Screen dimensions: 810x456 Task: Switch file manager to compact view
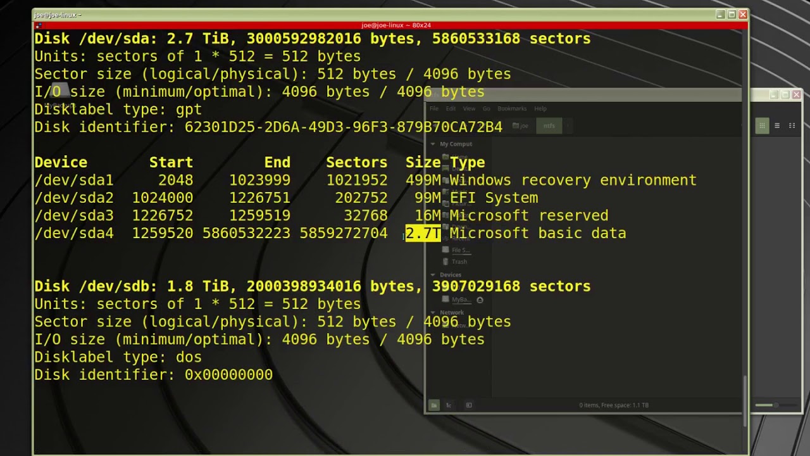tap(792, 126)
